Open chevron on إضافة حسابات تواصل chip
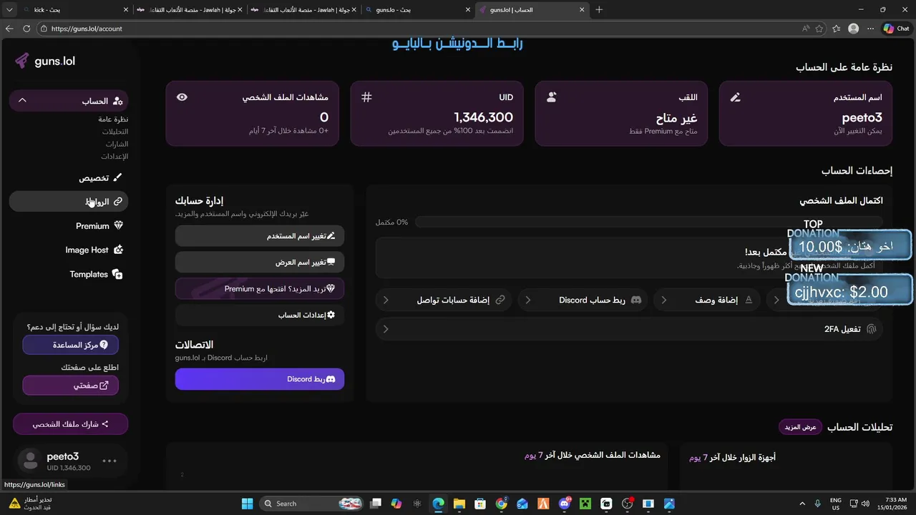This screenshot has width=916, height=515. 386,300
